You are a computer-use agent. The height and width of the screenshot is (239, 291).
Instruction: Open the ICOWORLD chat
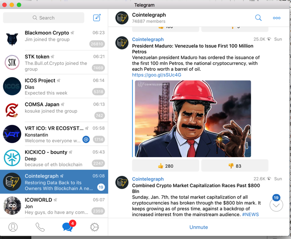(54, 205)
